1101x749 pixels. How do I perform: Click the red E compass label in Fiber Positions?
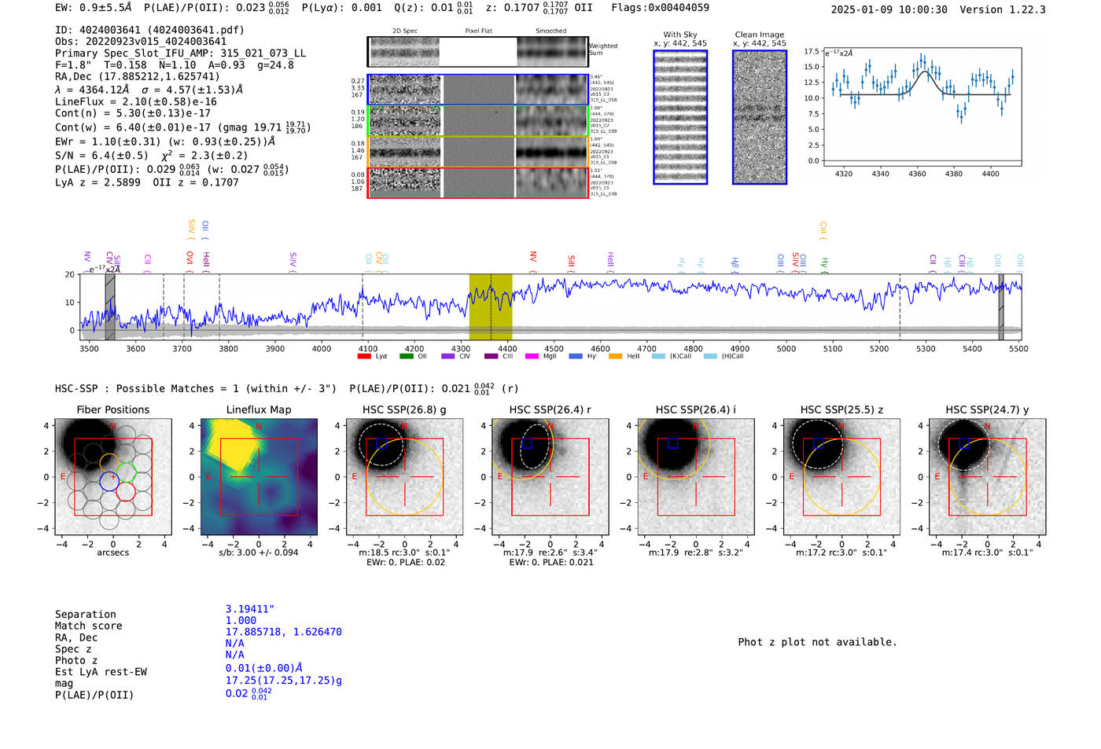coord(63,477)
